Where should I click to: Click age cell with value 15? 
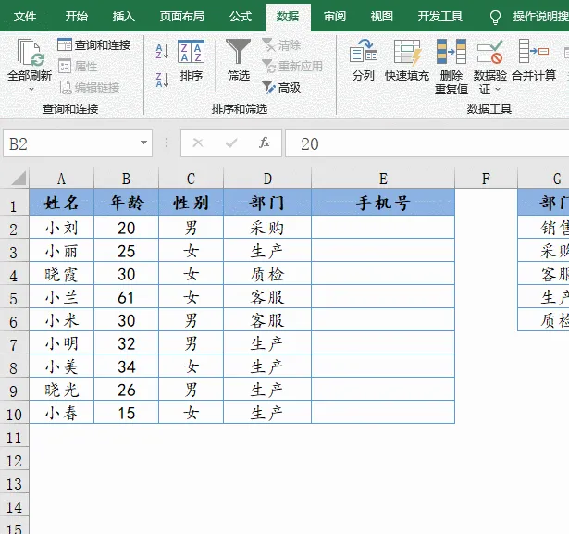126,413
